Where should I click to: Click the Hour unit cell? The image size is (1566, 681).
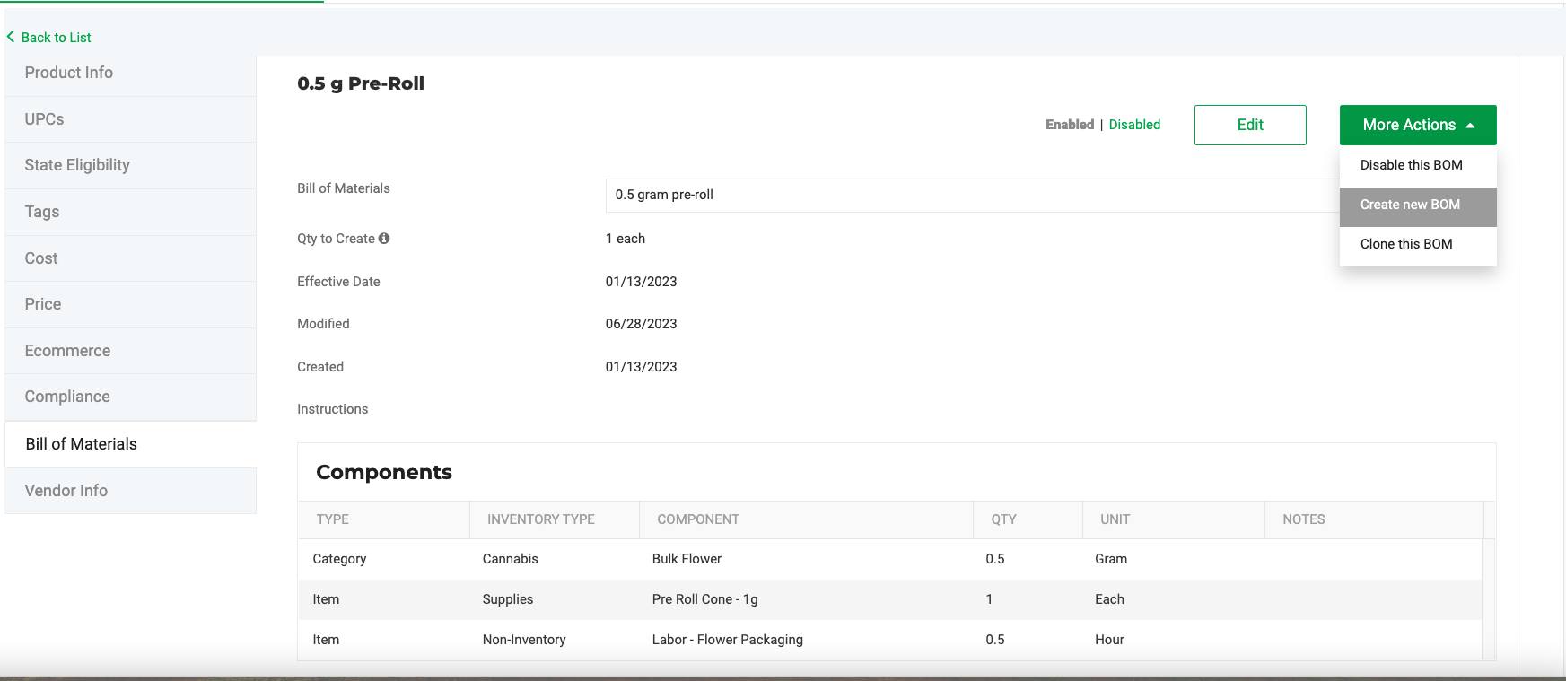(1109, 640)
